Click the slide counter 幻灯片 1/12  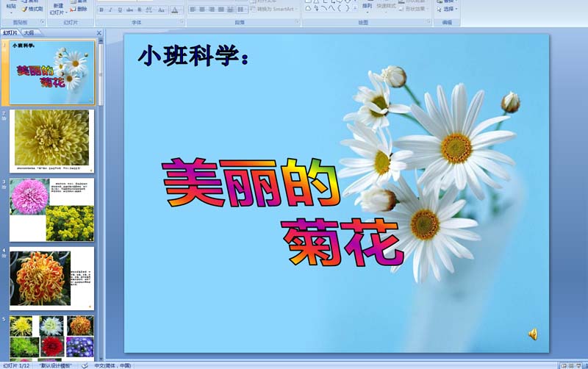tap(16, 365)
